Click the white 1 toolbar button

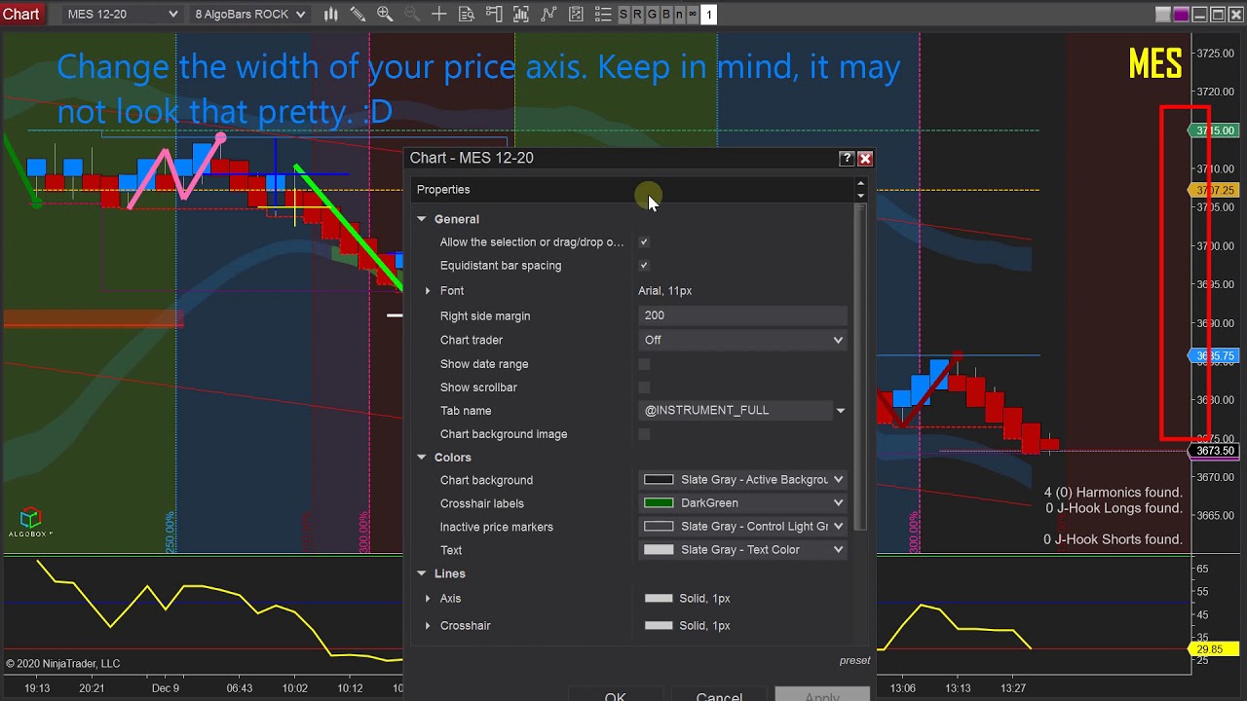click(x=708, y=14)
